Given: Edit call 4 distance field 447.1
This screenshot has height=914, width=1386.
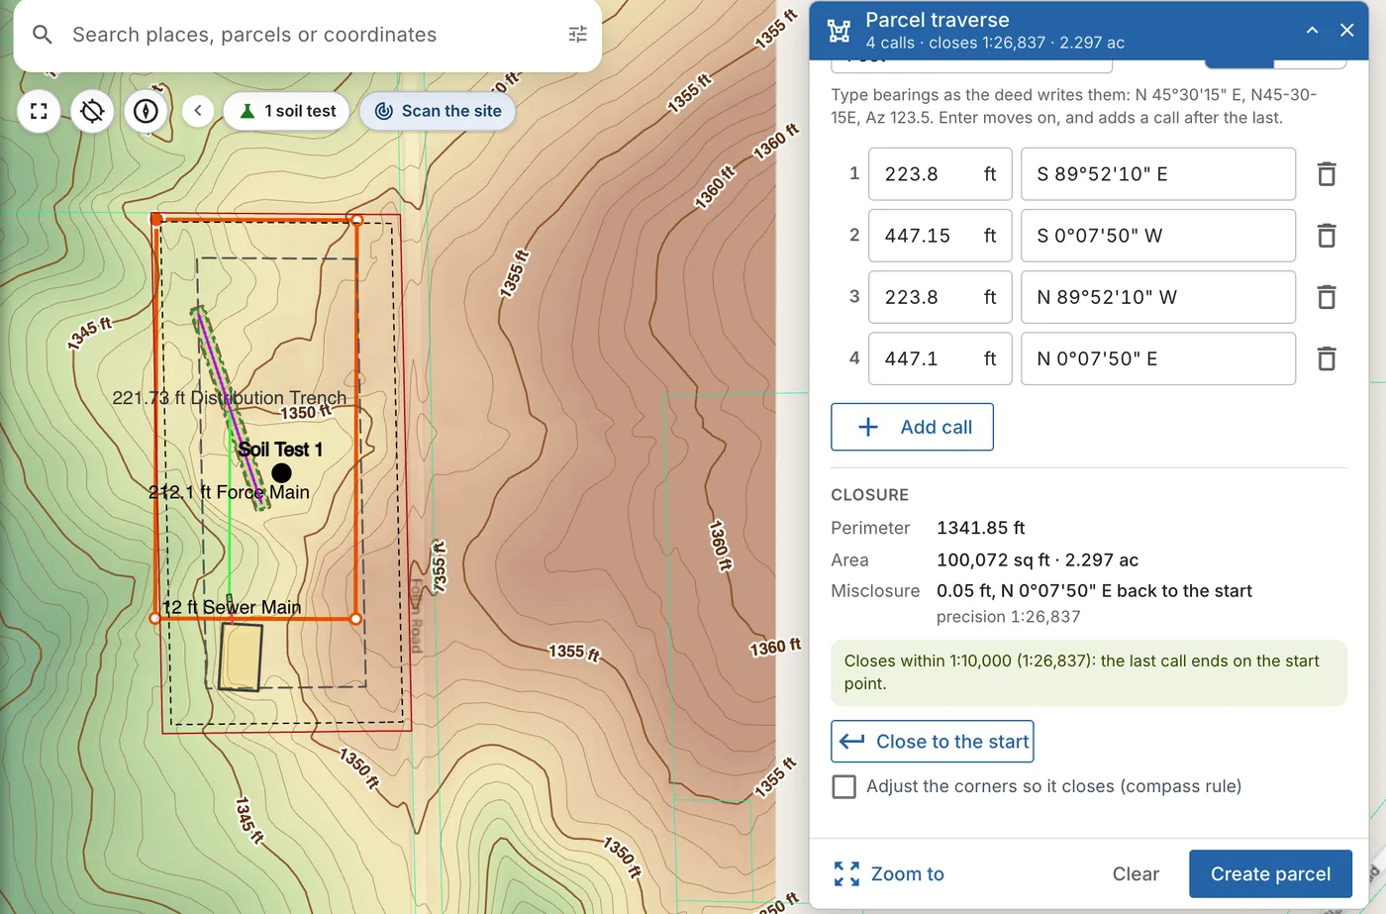Looking at the screenshot, I should (940, 358).
